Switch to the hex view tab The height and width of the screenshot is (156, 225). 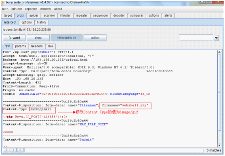pyautogui.click(x=50, y=46)
